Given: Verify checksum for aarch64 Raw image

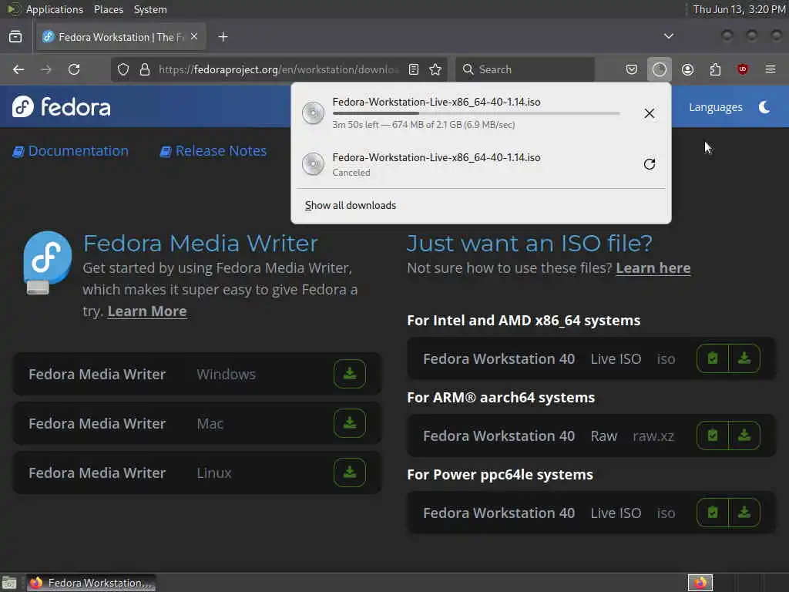Looking at the screenshot, I should [x=713, y=435].
